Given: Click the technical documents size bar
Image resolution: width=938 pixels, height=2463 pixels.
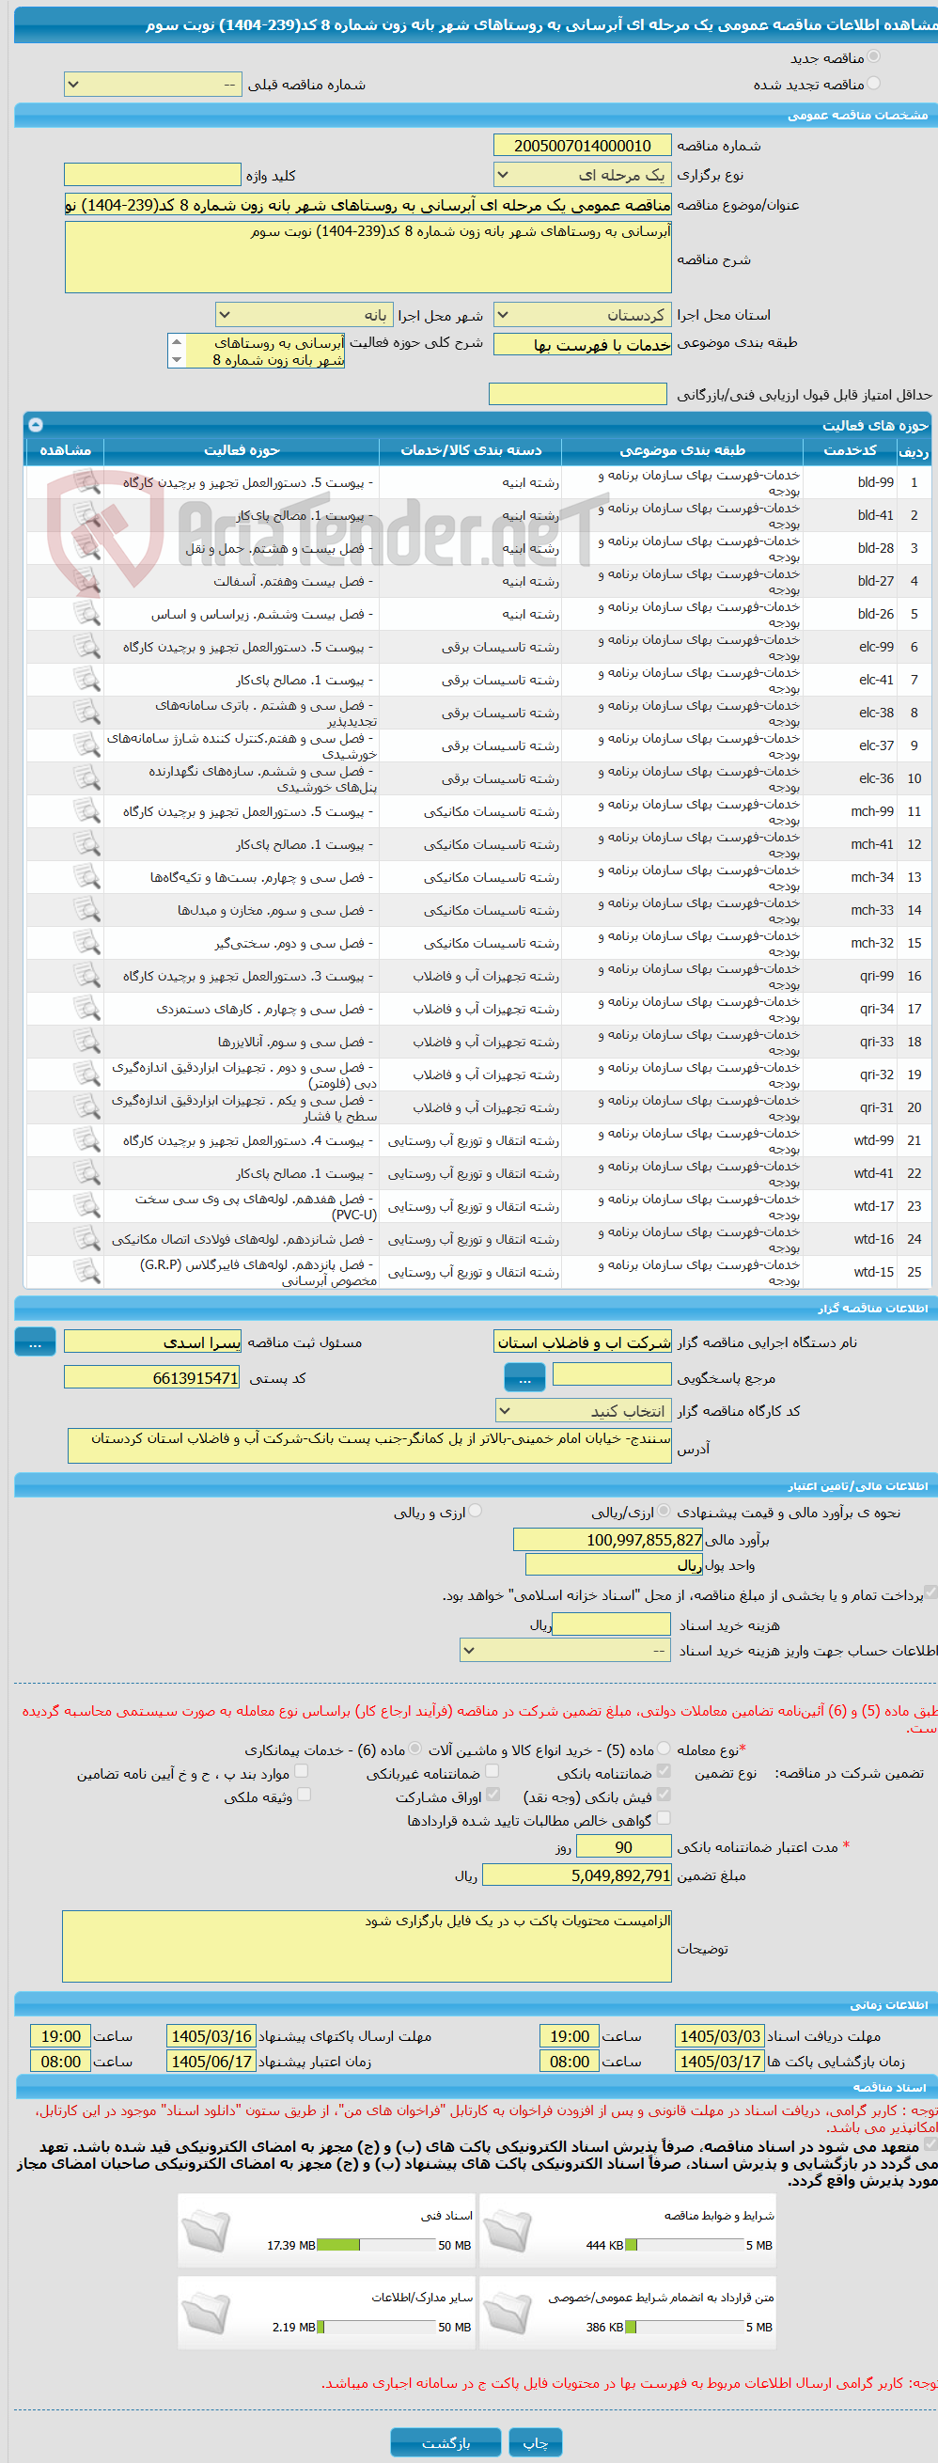Looking at the screenshot, I should (376, 2245).
